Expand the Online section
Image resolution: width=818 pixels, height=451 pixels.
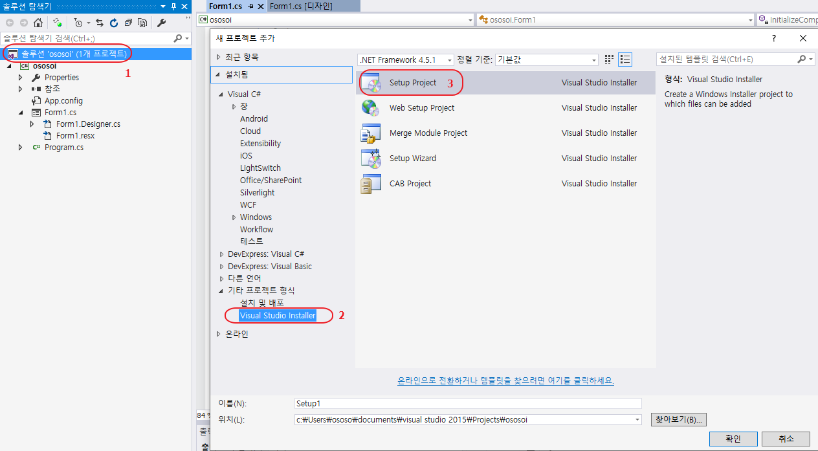218,335
